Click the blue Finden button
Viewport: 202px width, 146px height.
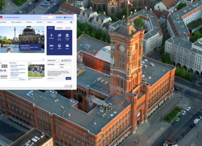pyautogui.click(x=69, y=78)
